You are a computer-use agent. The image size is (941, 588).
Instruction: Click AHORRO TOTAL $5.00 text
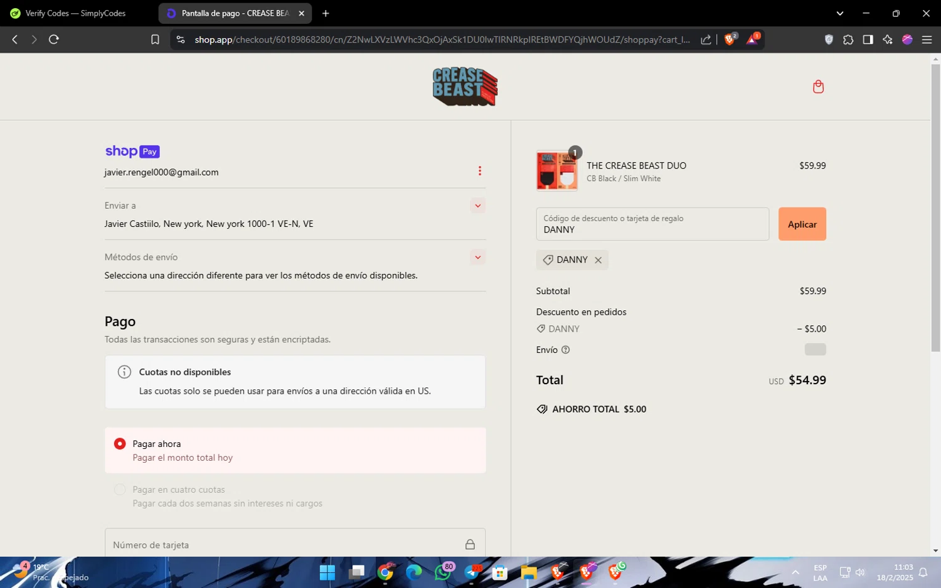tap(599, 409)
